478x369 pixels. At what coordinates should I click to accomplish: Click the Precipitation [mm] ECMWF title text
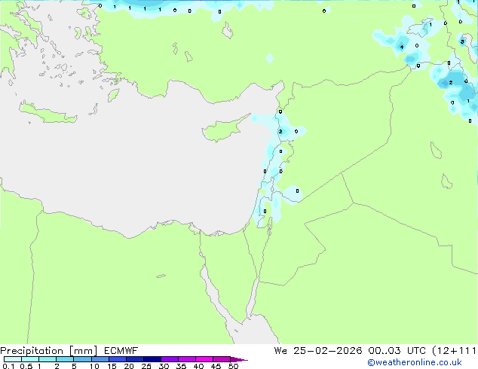pos(69,351)
